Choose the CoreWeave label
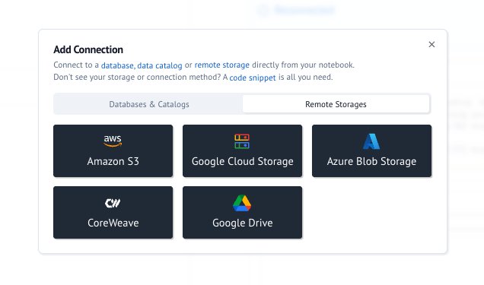 click(113, 223)
